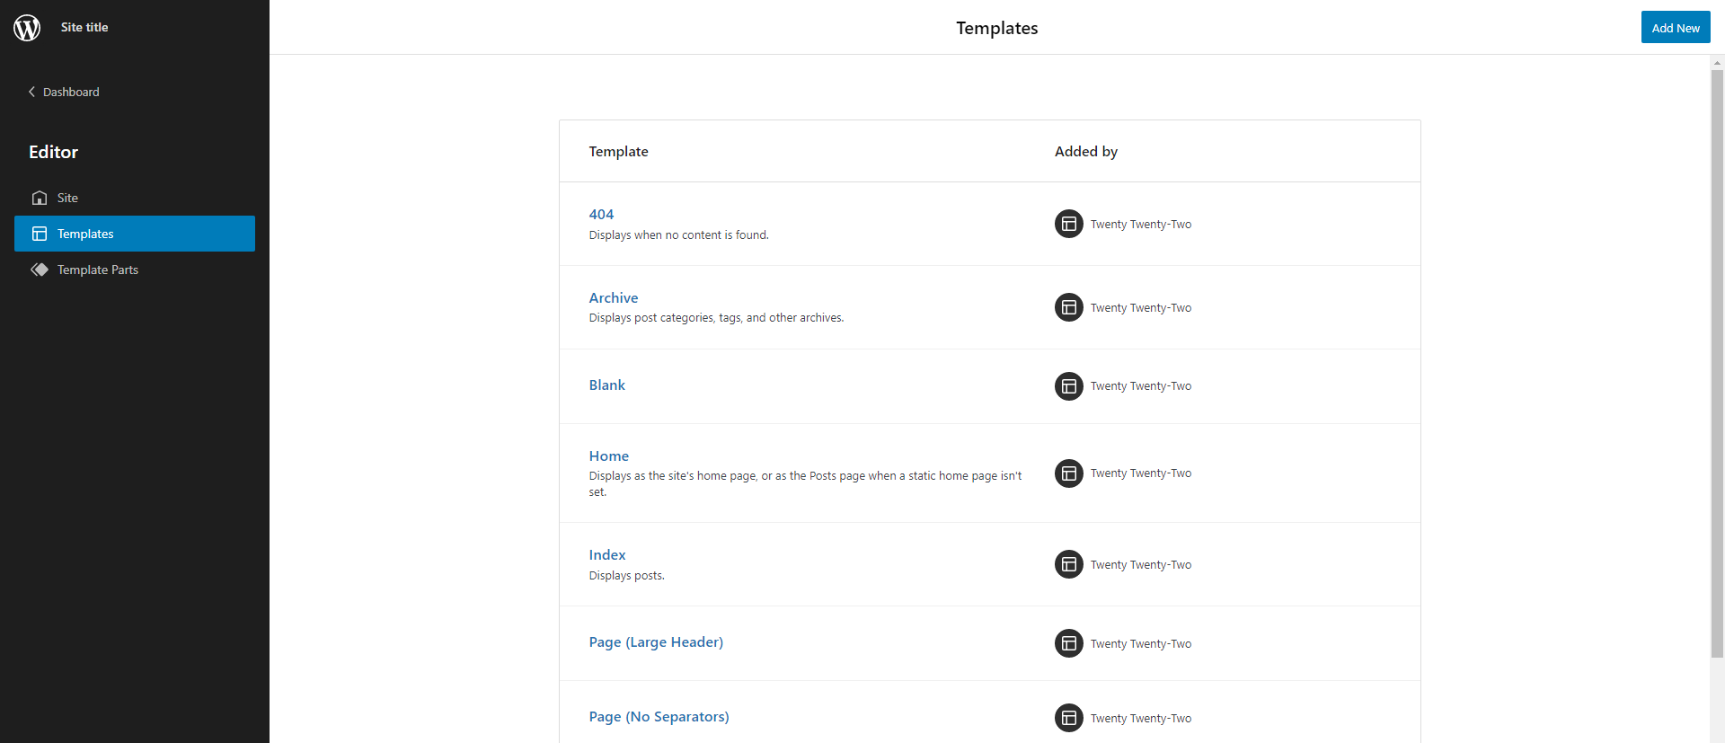The image size is (1725, 743).
Task: Click the vertical scrollbar on the right
Action: coord(1717,359)
